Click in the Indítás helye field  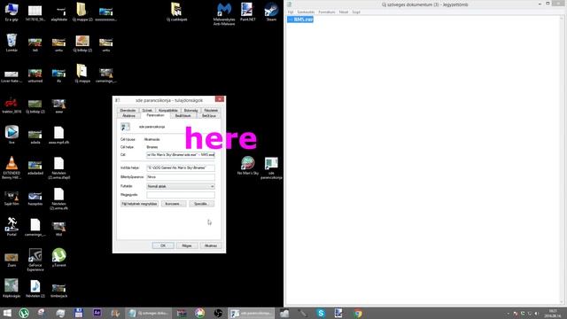point(181,167)
